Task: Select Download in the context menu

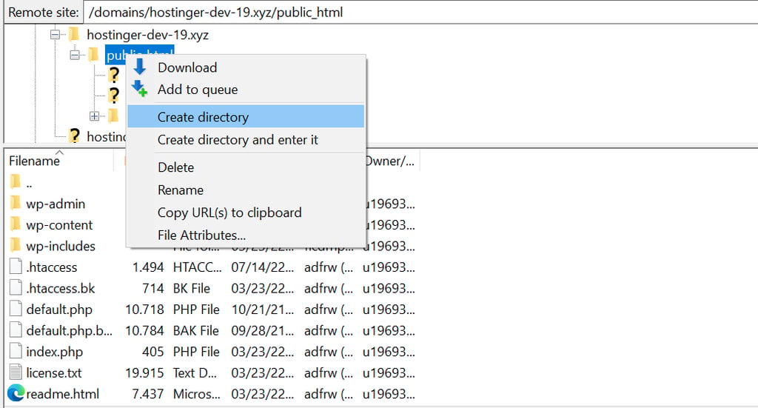Action: 187,67
